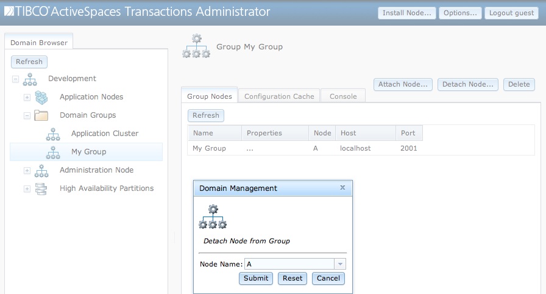Click the Development domain tree icon

[30, 79]
